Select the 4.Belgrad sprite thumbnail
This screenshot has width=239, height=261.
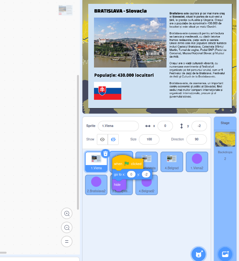[x=172, y=162]
